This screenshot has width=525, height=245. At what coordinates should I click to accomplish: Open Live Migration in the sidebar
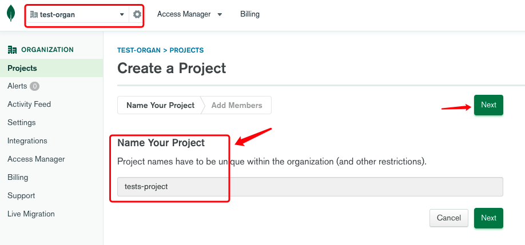[31, 214]
